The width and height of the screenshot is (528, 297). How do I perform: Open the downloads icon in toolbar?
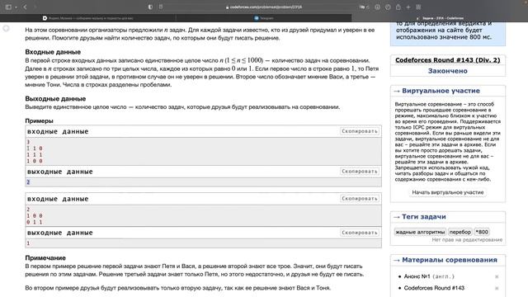tap(377, 7)
